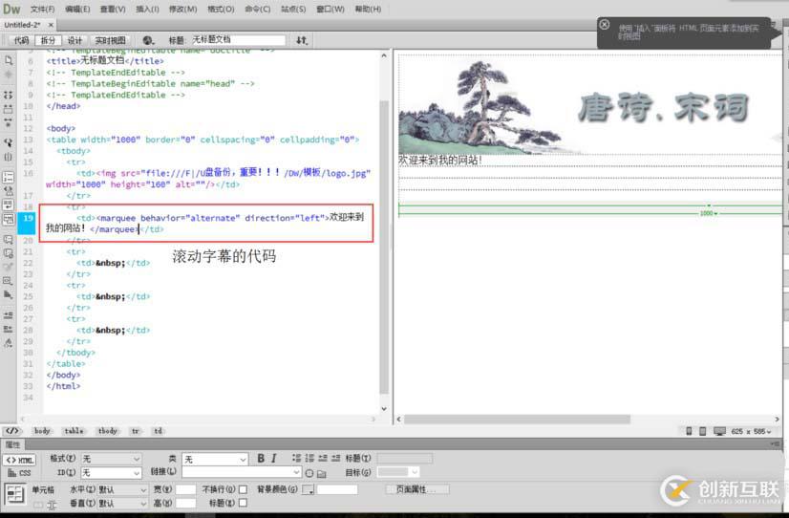Screen dimensions: 789x518
Task: Open the 文件(F) menu
Action: tap(42, 9)
